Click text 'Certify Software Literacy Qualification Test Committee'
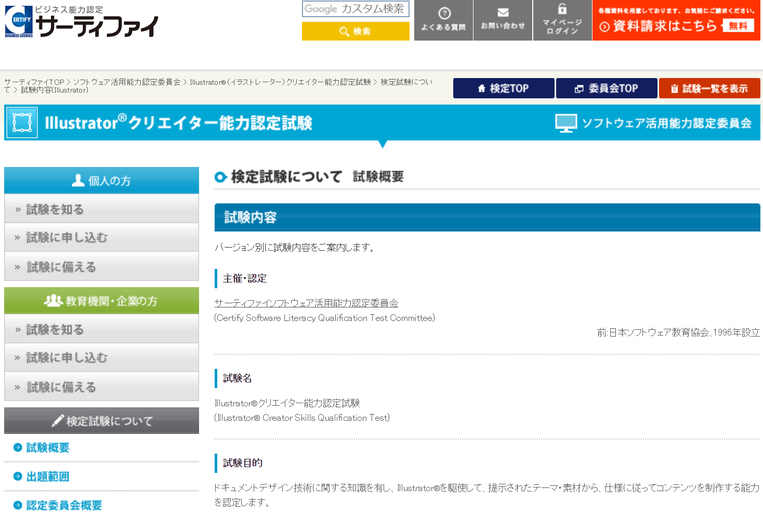 [x=324, y=318]
